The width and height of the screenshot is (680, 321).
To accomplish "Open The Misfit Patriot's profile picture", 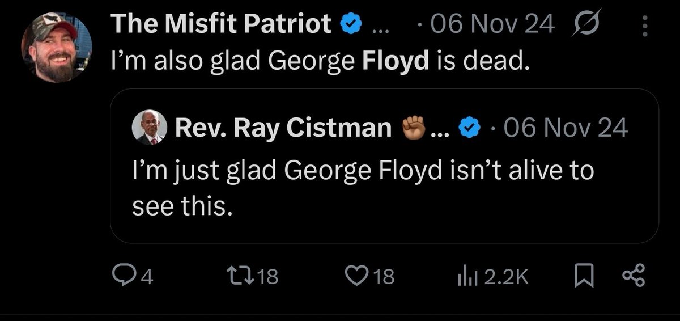I will point(57,48).
